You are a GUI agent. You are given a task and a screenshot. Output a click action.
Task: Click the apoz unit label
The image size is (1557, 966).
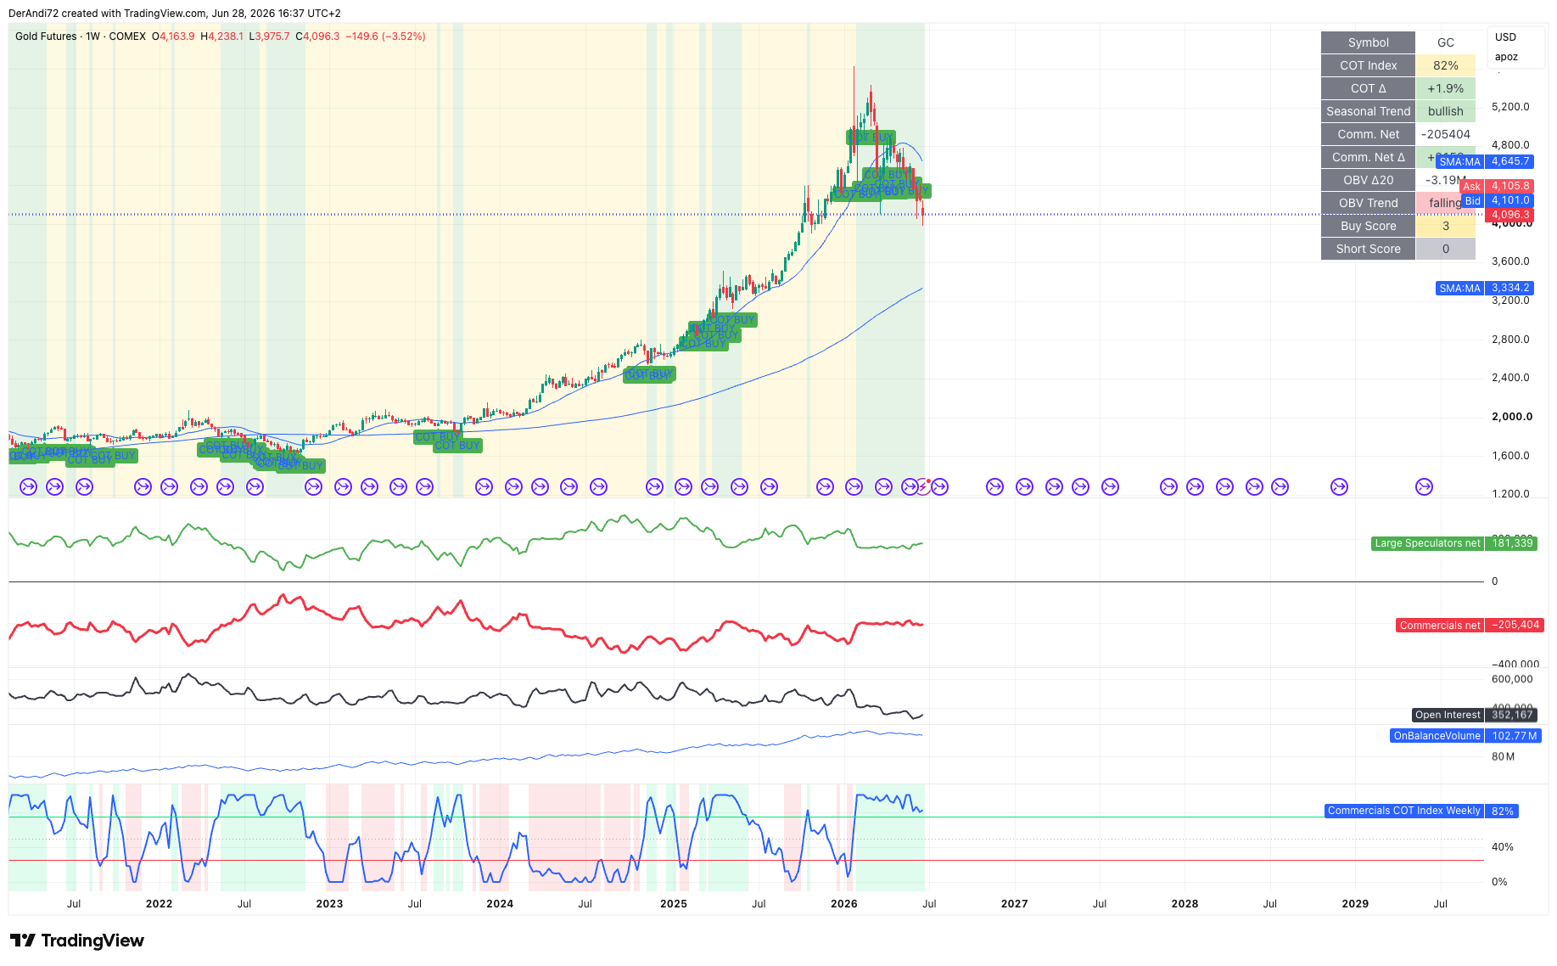coord(1506,57)
